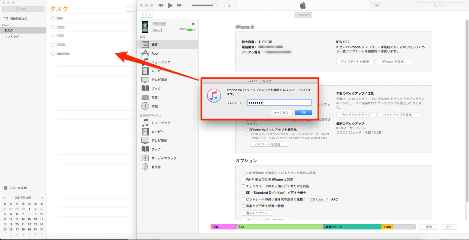This screenshot has width=469, height=240.
Task: Click 適用 button in iTunes
Action: click(428, 227)
